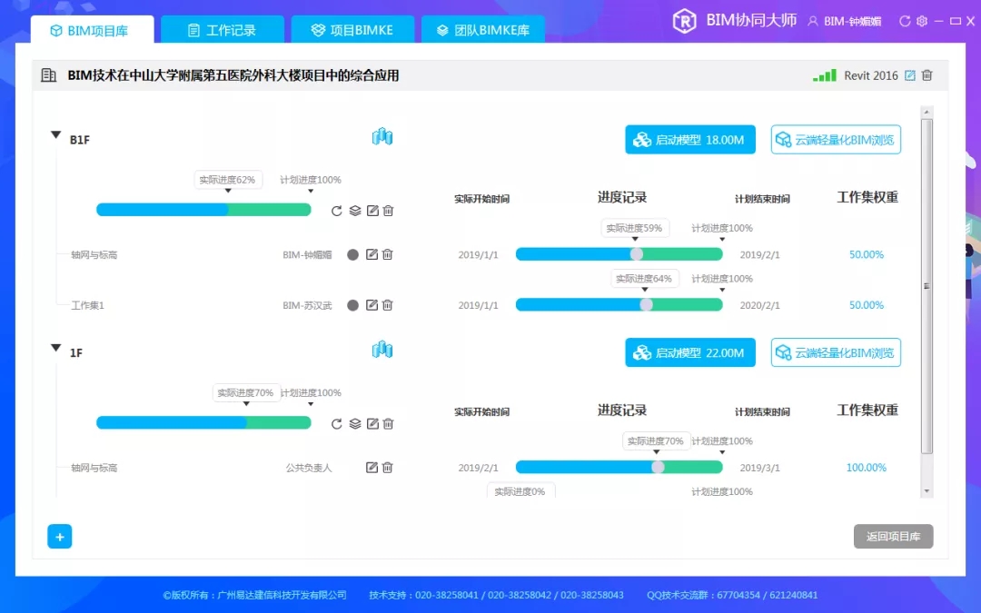Click the B1F overall progress bar
The image size is (981, 613).
pyautogui.click(x=203, y=210)
